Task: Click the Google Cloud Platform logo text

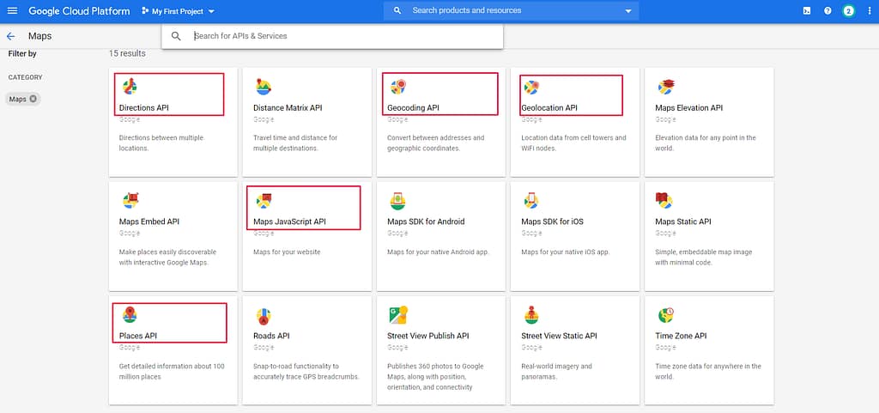Action: pos(79,11)
